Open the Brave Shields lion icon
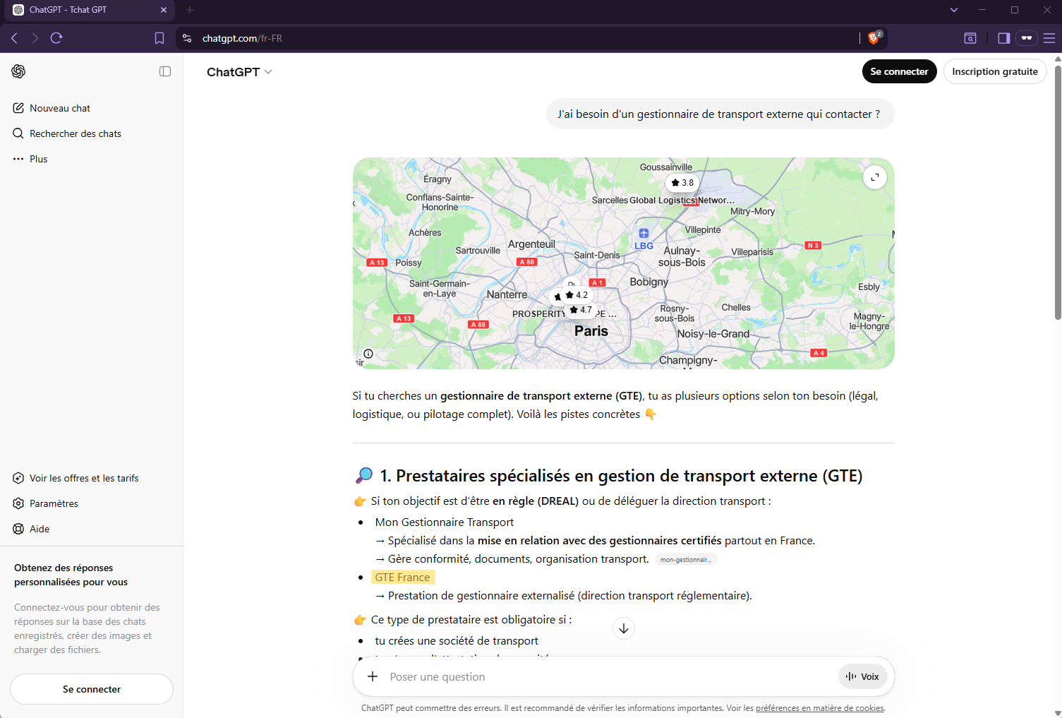The height and width of the screenshot is (718, 1062). pos(874,38)
